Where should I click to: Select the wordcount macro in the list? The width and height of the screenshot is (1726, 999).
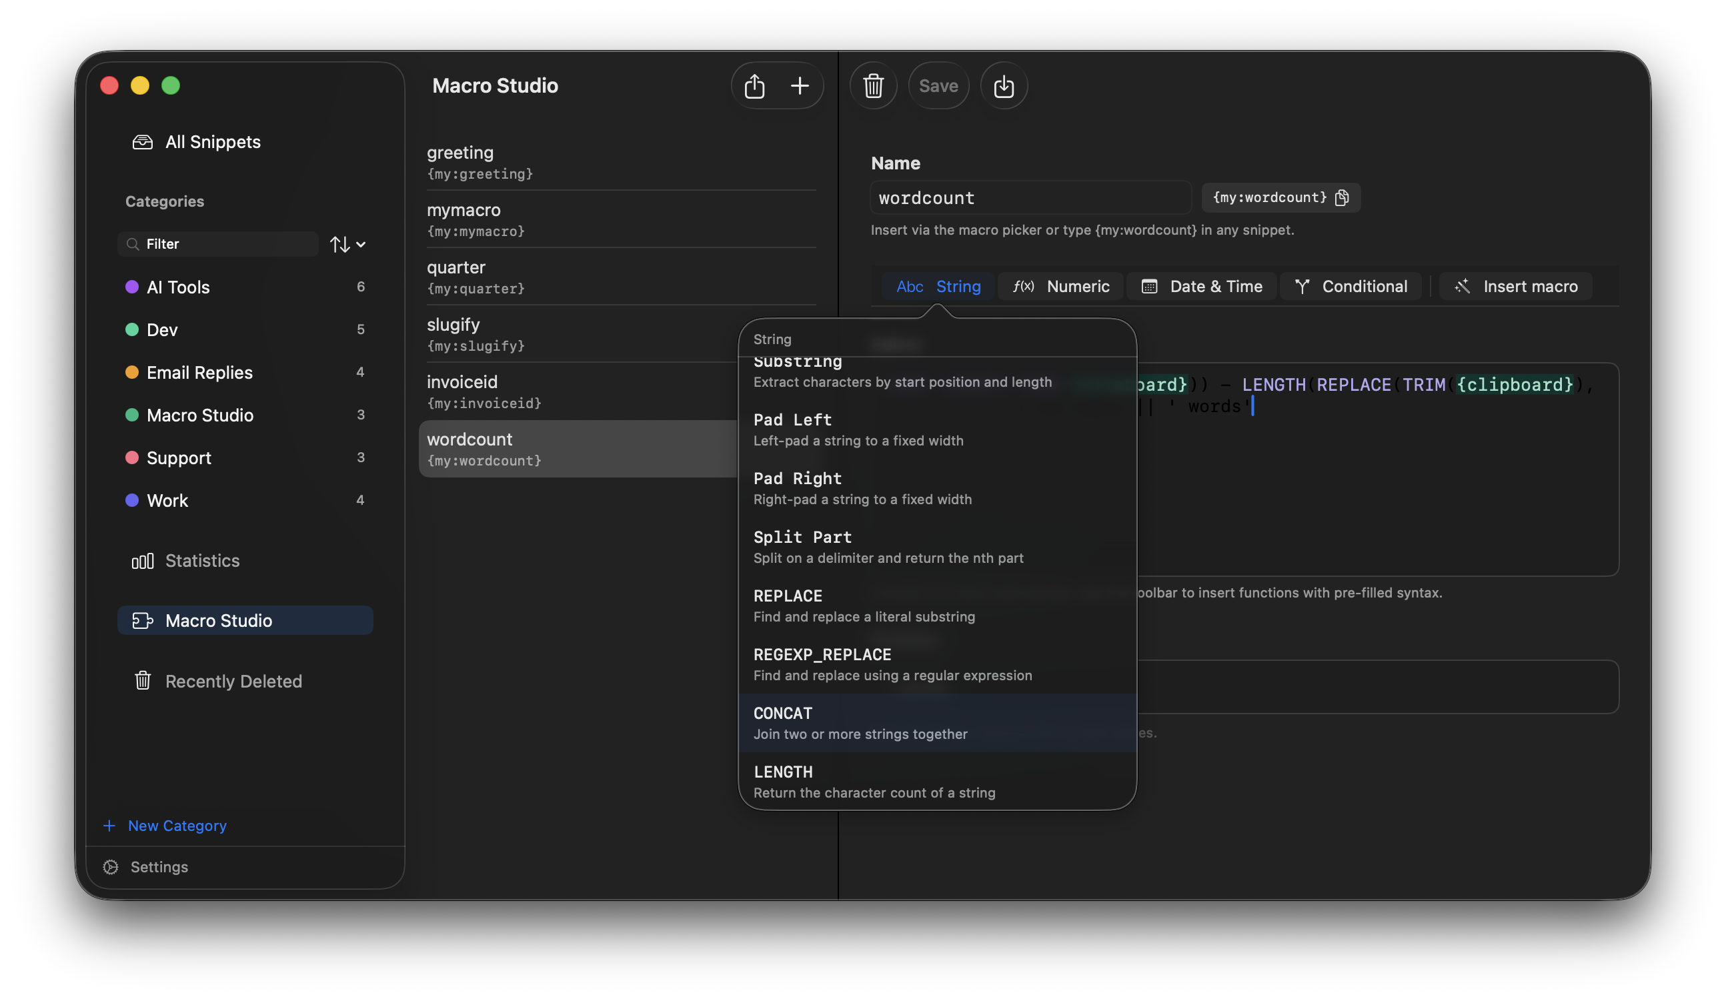pos(579,449)
